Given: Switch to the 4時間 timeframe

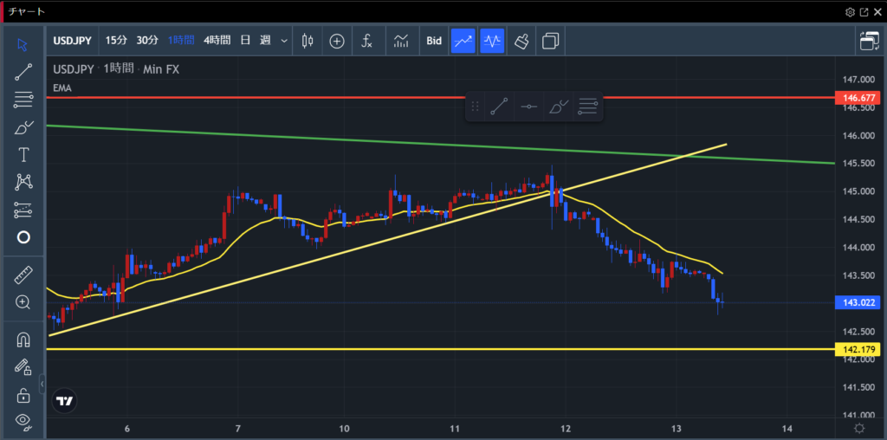Looking at the screenshot, I should pyautogui.click(x=217, y=41).
